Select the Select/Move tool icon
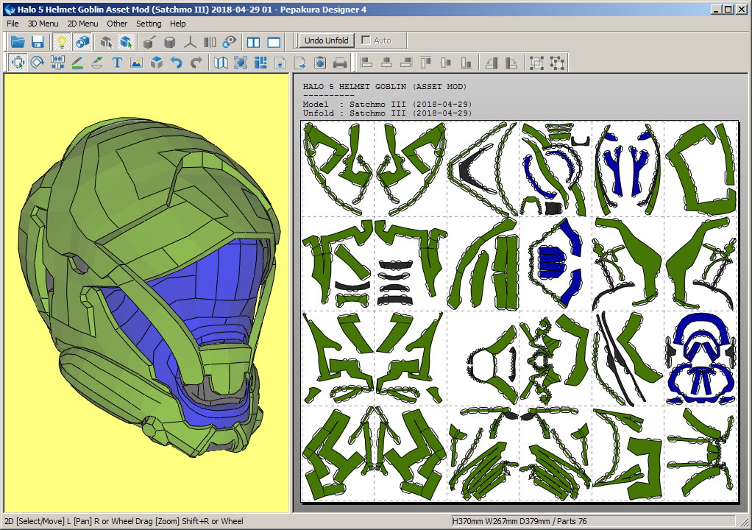752x530 pixels. 18,63
